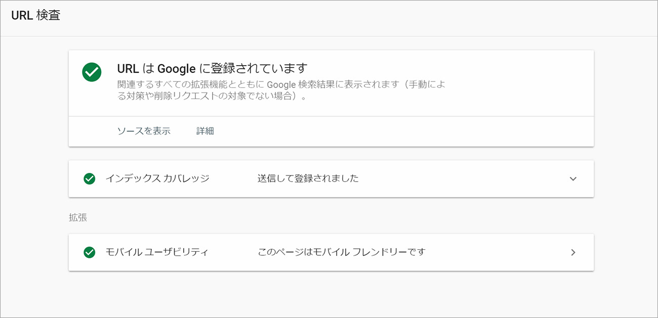The width and height of the screenshot is (658, 318).
Task: Click the ソースを表示 button
Action: tap(144, 131)
